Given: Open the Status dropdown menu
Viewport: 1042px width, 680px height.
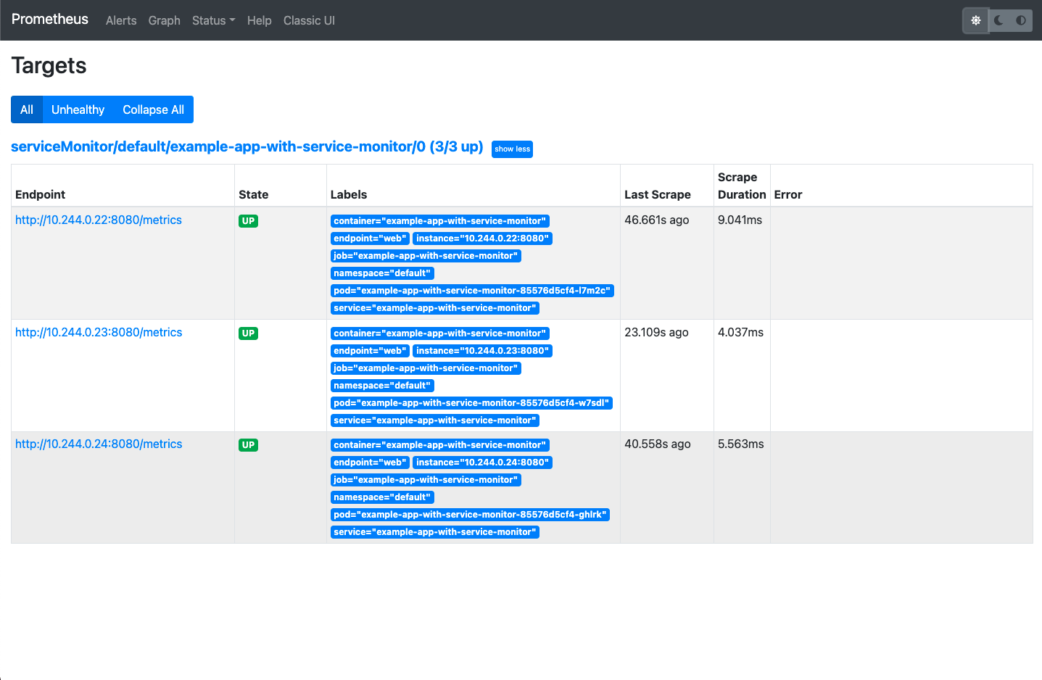Looking at the screenshot, I should (x=213, y=20).
